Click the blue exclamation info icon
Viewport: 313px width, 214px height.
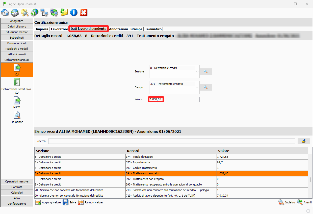click(74, 12)
